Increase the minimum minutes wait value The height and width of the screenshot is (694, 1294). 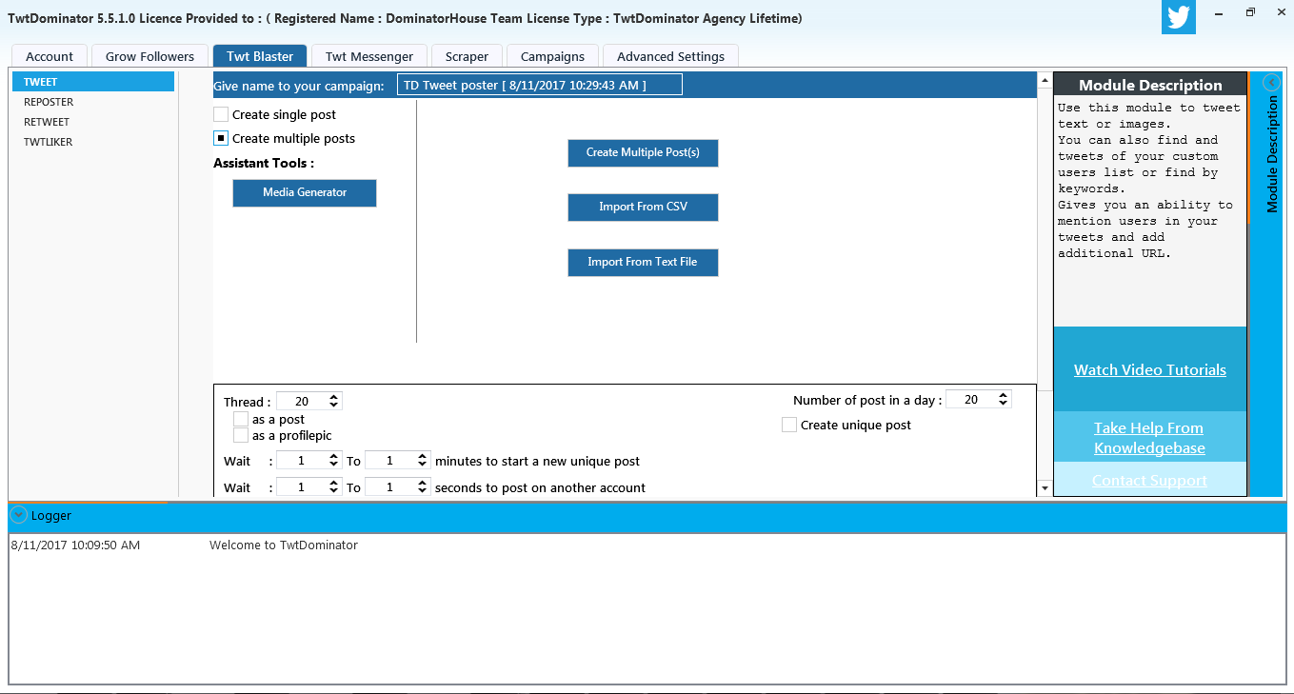(x=333, y=456)
